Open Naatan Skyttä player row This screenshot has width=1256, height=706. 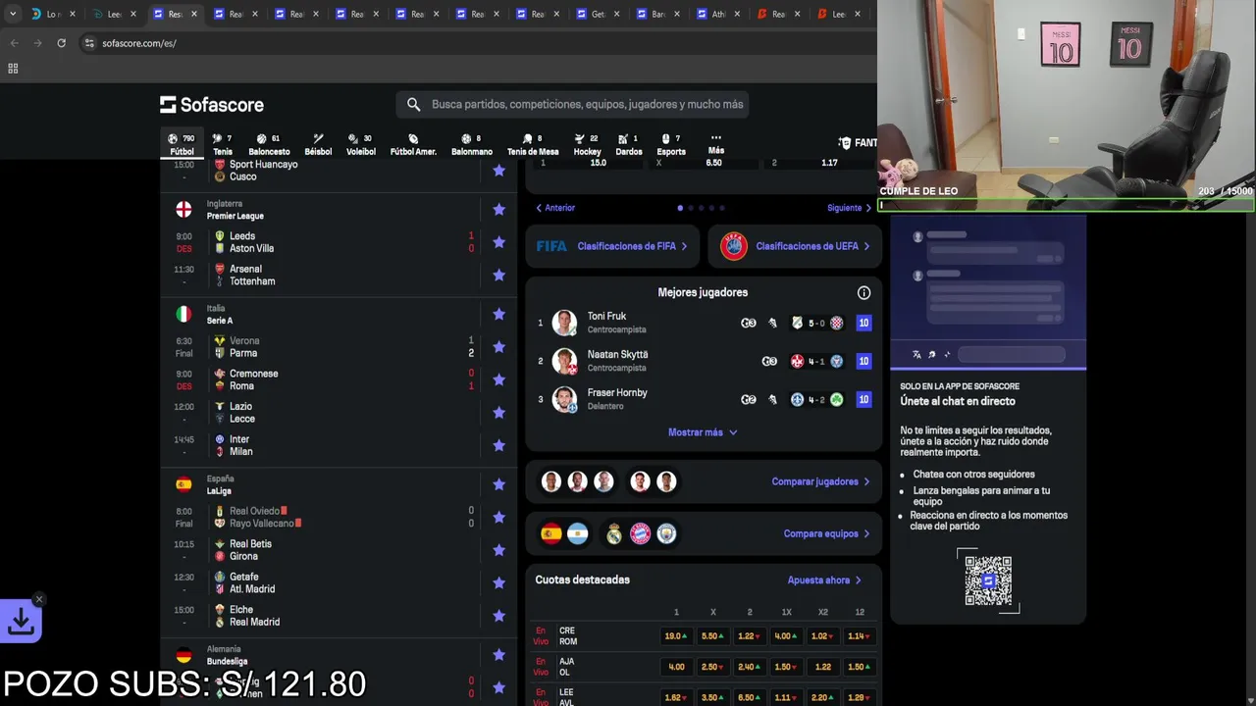pos(703,361)
